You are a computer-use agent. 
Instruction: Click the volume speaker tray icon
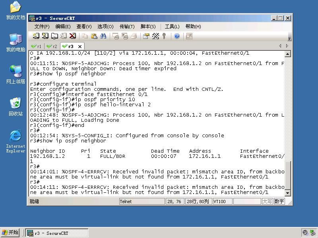coord(305,233)
